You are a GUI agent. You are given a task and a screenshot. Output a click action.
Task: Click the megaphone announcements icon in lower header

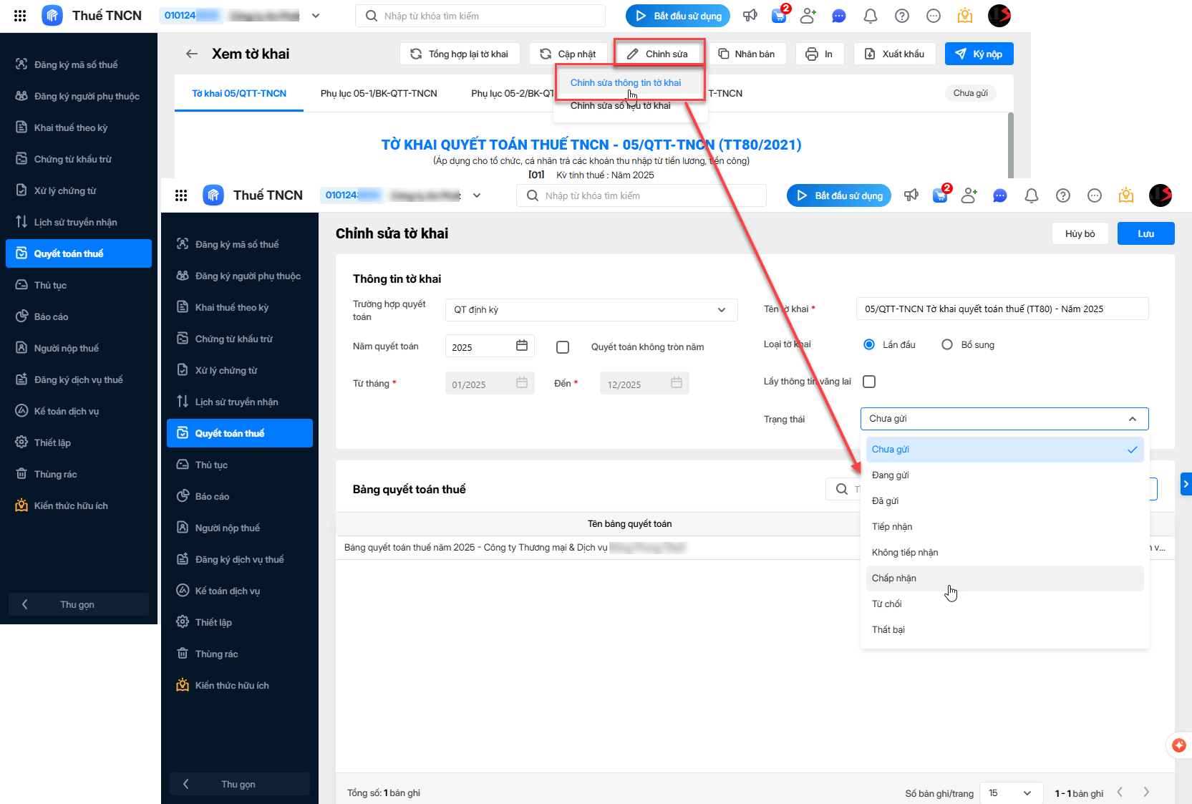click(911, 195)
